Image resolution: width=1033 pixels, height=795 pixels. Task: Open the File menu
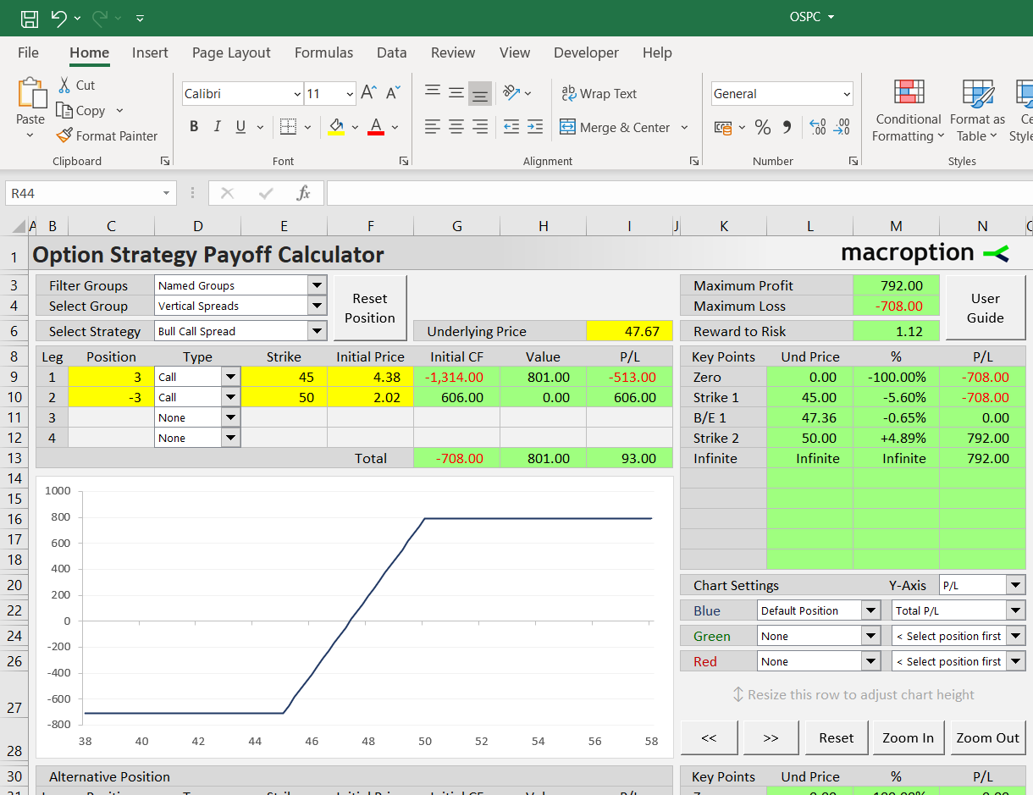click(x=28, y=52)
